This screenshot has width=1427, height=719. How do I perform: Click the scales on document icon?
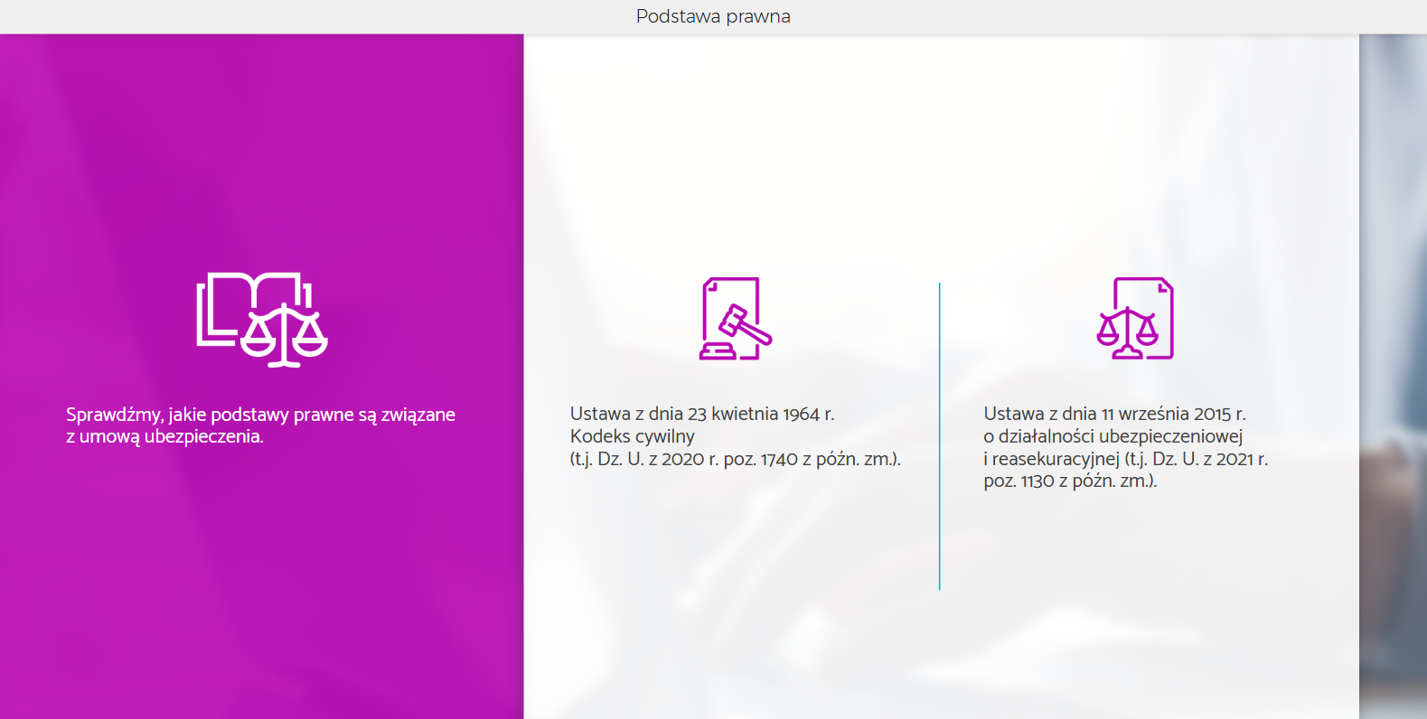click(1135, 319)
